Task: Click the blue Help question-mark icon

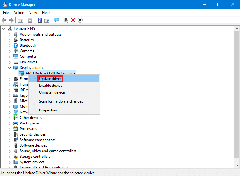Action: click(x=39, y=20)
